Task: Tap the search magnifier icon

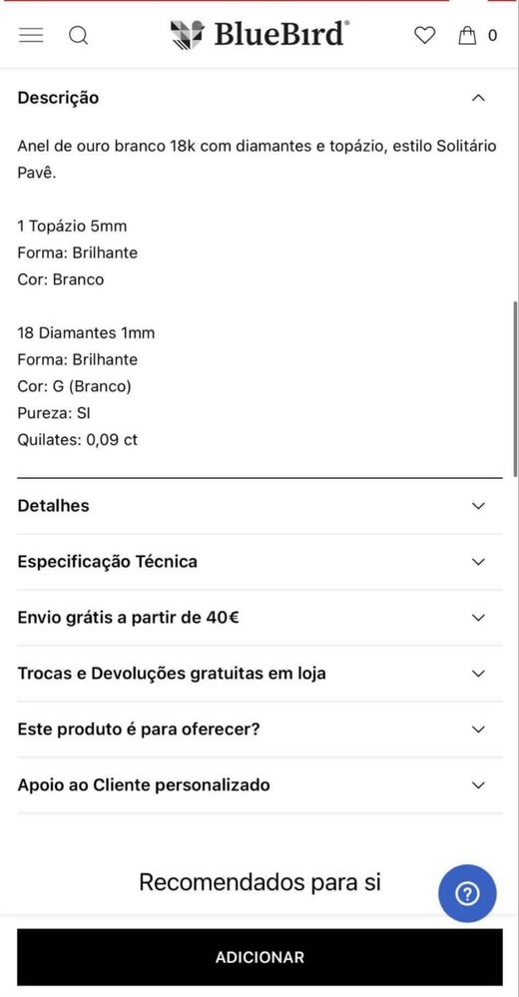Action: [78, 36]
